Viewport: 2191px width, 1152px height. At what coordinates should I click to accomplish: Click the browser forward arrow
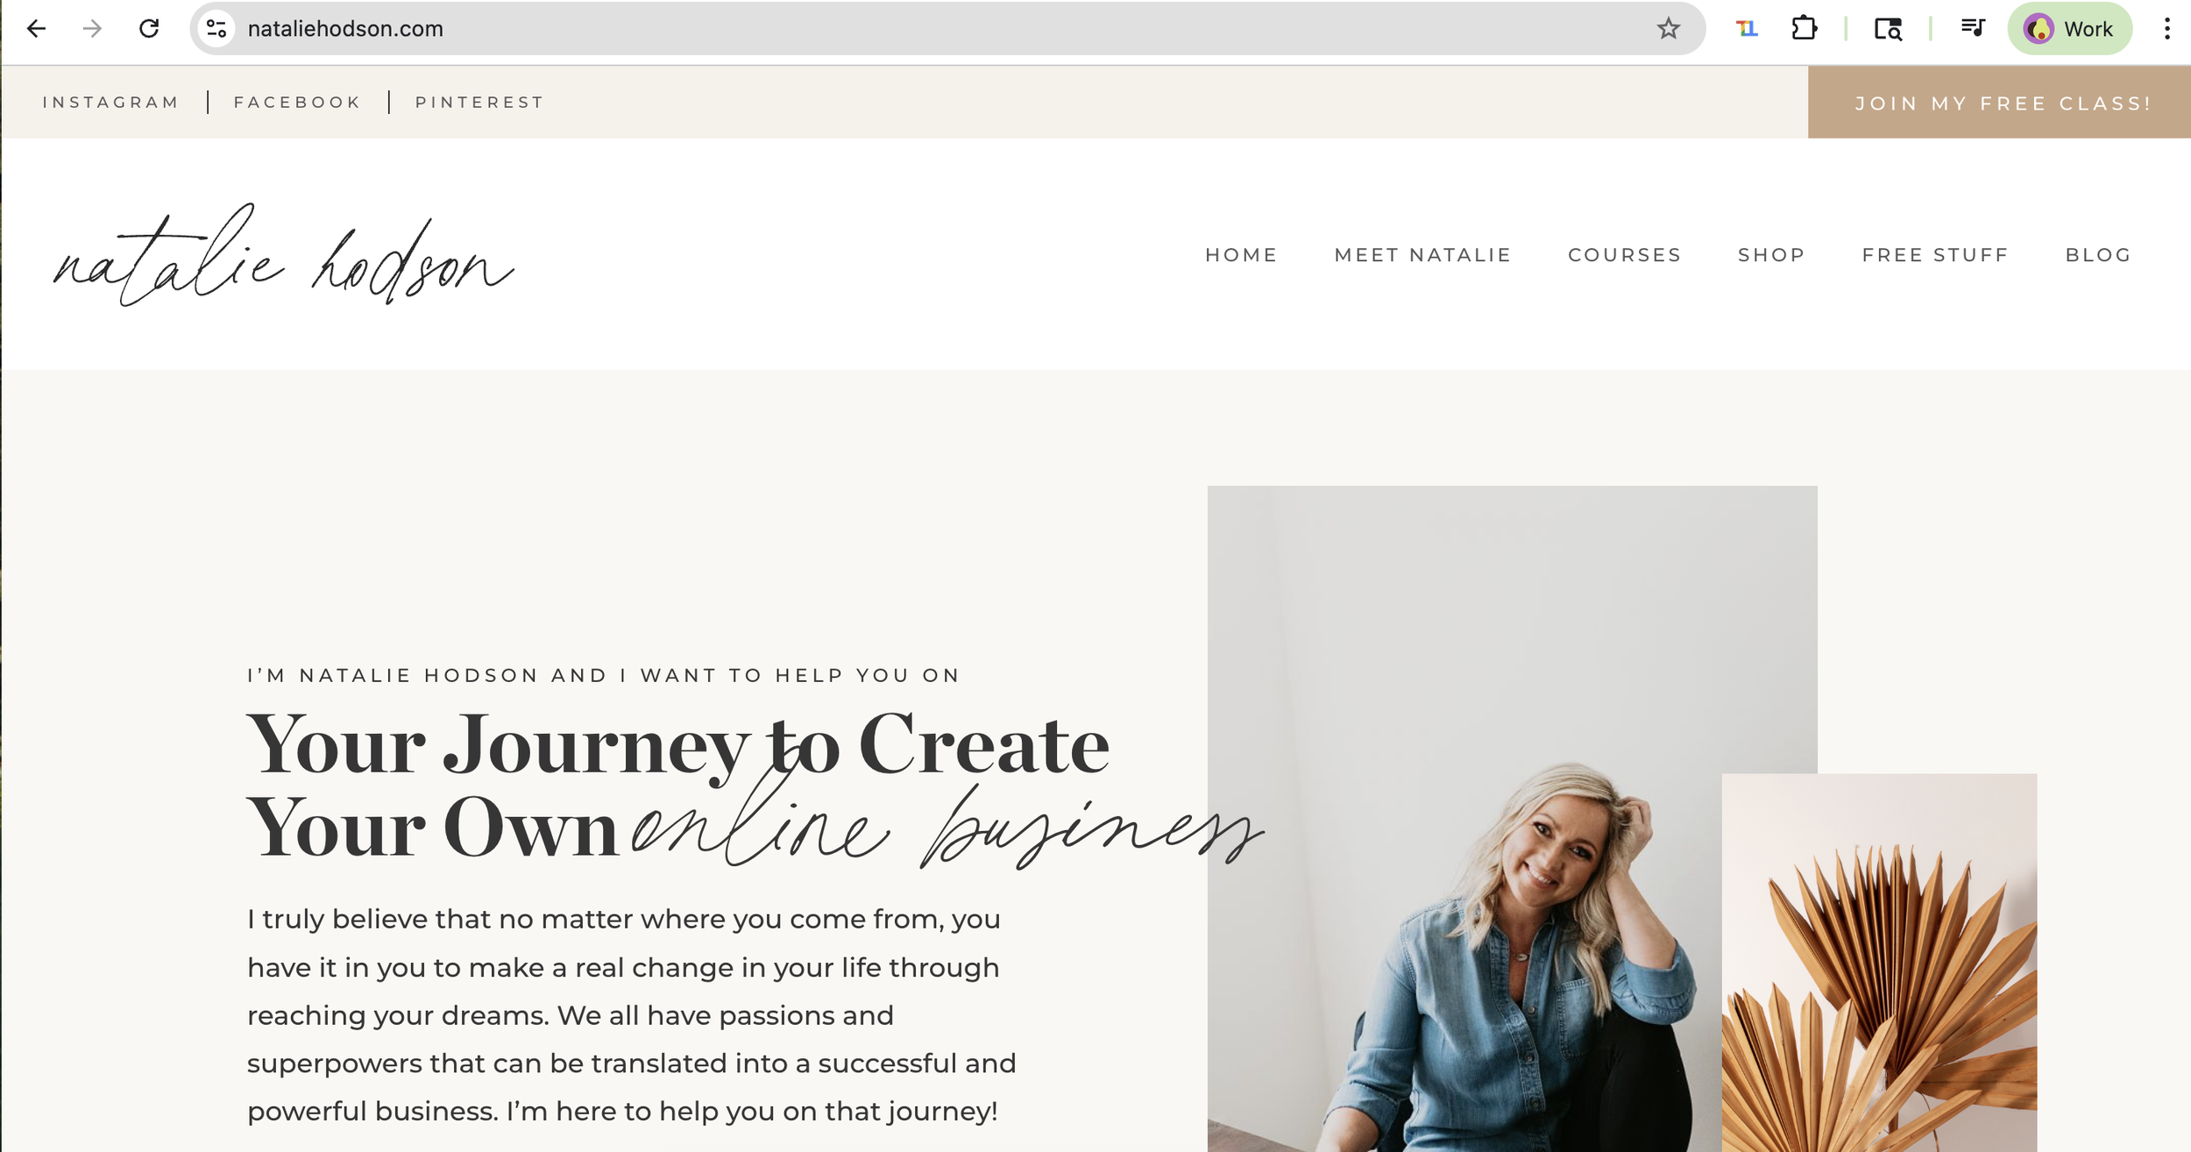92,29
